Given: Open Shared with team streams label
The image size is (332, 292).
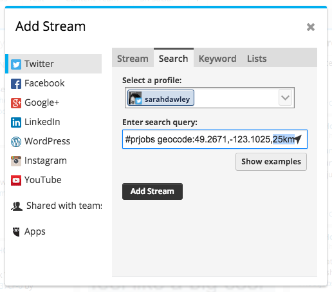Looking at the screenshot, I should [x=64, y=206].
